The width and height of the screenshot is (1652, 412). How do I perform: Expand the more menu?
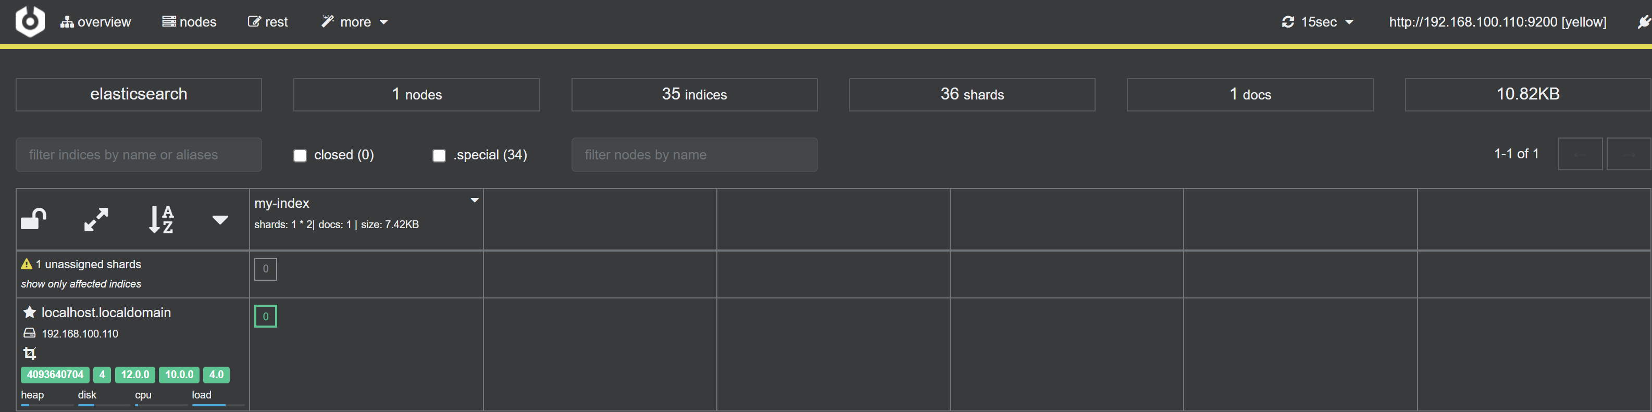355,22
